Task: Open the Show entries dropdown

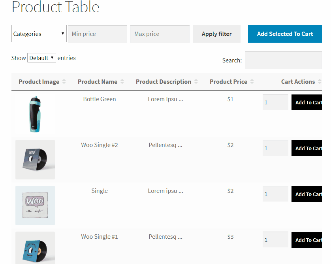Action: click(x=41, y=57)
